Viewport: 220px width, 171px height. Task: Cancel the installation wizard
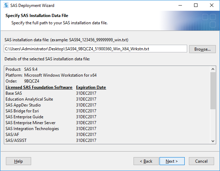tap(201, 161)
